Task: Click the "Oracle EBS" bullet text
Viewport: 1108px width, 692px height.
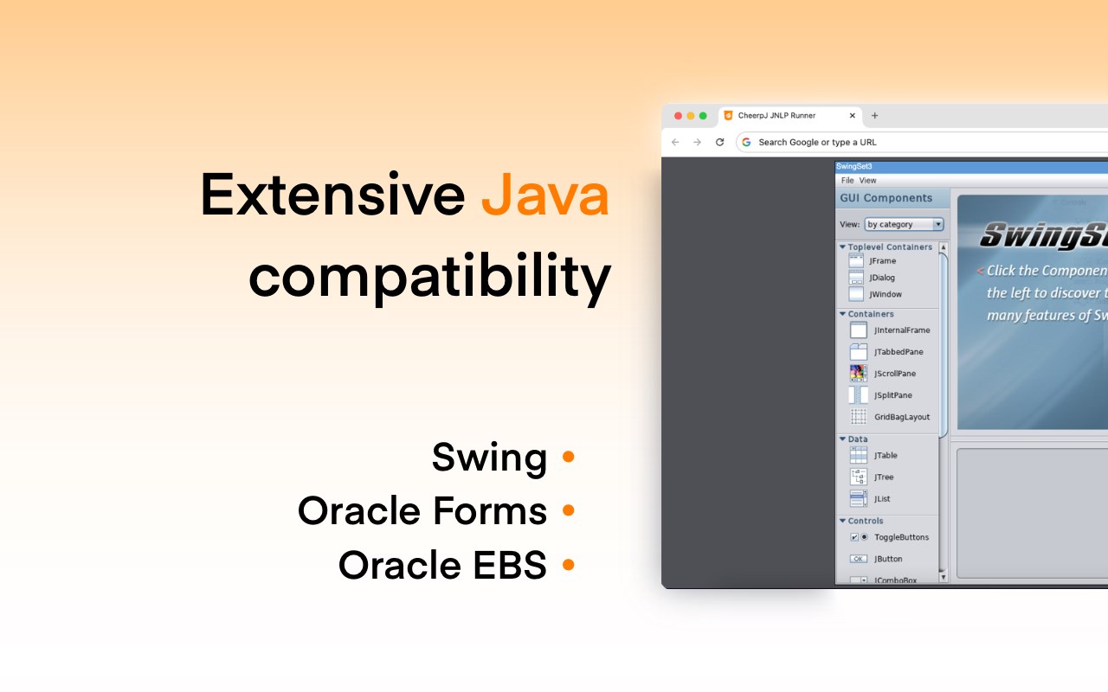Action: coord(442,565)
